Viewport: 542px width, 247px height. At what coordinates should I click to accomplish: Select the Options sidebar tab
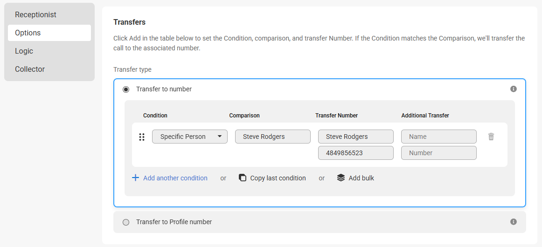tap(49, 33)
